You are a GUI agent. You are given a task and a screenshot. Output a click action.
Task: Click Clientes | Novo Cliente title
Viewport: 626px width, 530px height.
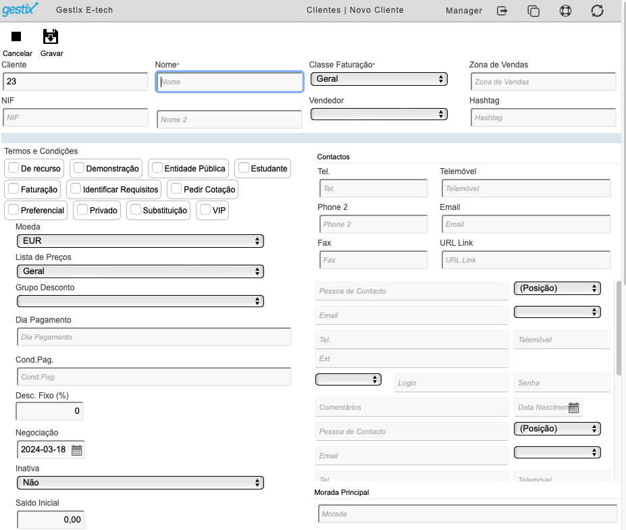click(355, 10)
